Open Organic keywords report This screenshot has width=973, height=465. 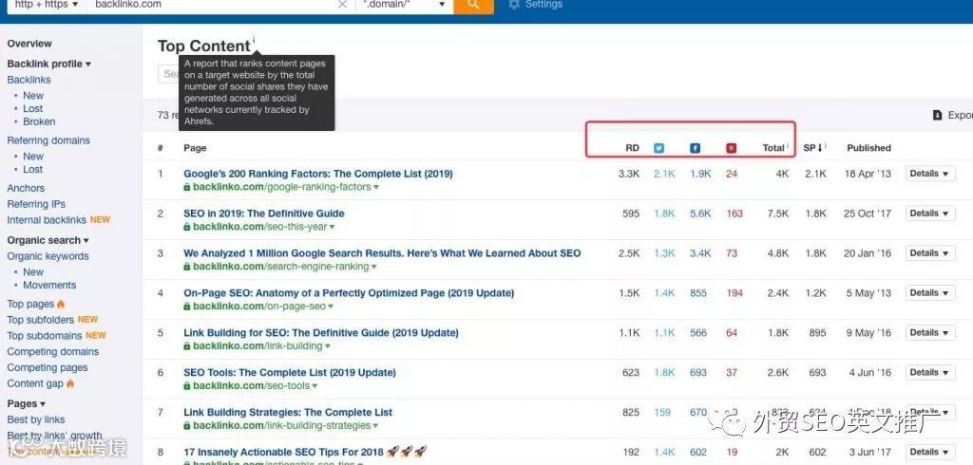48,256
